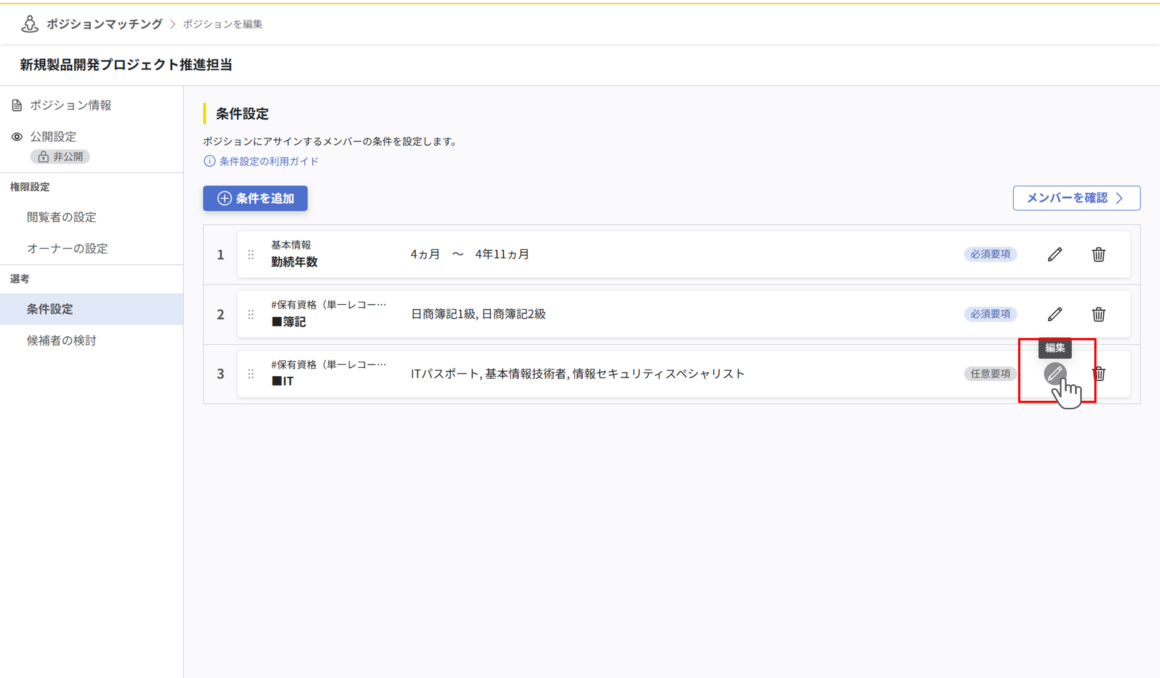Screen dimensions: 1160x678
Task: Click the 基本情報 category label
Action: click(291, 245)
